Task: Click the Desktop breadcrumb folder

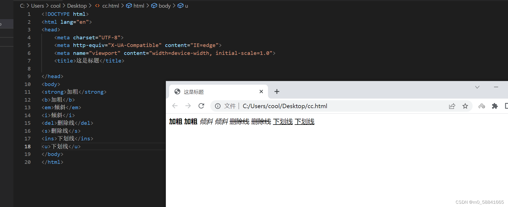Action: point(77,6)
